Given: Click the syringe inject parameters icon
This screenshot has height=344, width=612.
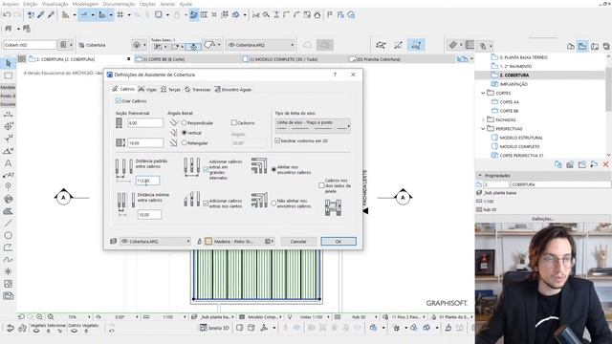Looking at the screenshot, I should pyautogui.click(x=51, y=15).
